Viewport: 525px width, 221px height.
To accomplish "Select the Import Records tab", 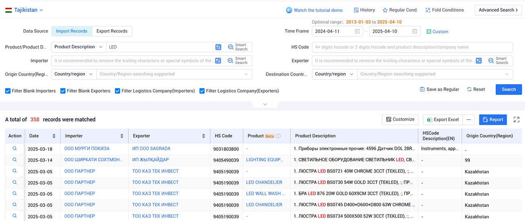I will click(x=72, y=31).
